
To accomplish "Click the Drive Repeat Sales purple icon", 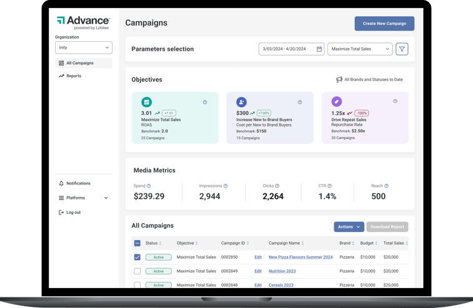I will [337, 102].
